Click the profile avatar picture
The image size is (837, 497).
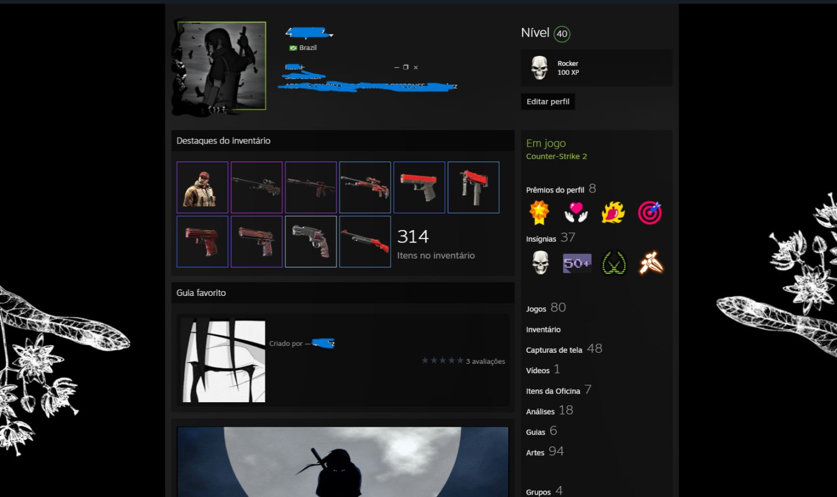coord(221,66)
